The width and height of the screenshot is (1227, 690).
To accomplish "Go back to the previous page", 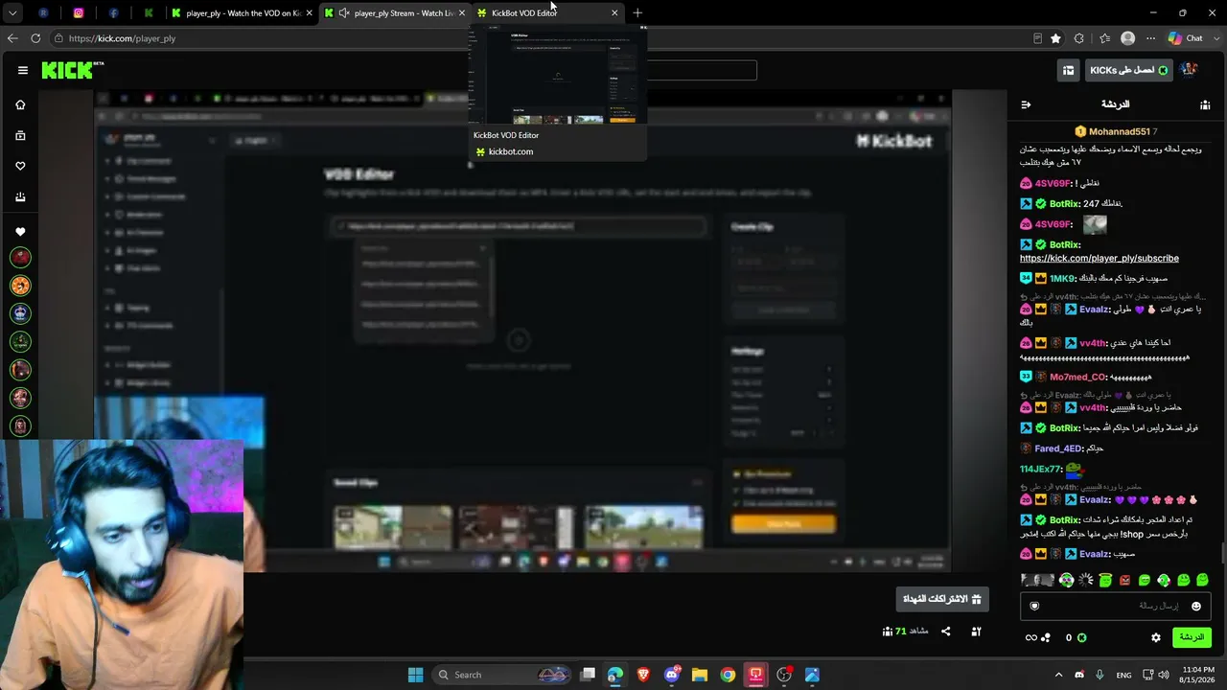I will click(12, 38).
